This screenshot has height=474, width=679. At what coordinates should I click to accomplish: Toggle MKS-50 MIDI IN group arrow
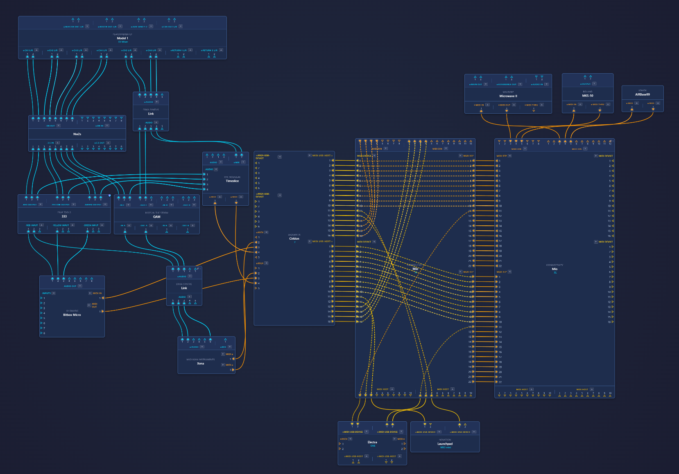580,104
